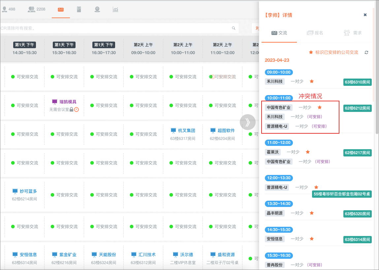Open the 安恒信息 meeting in bottom grid row
The image size is (379, 270).
pos(28,254)
